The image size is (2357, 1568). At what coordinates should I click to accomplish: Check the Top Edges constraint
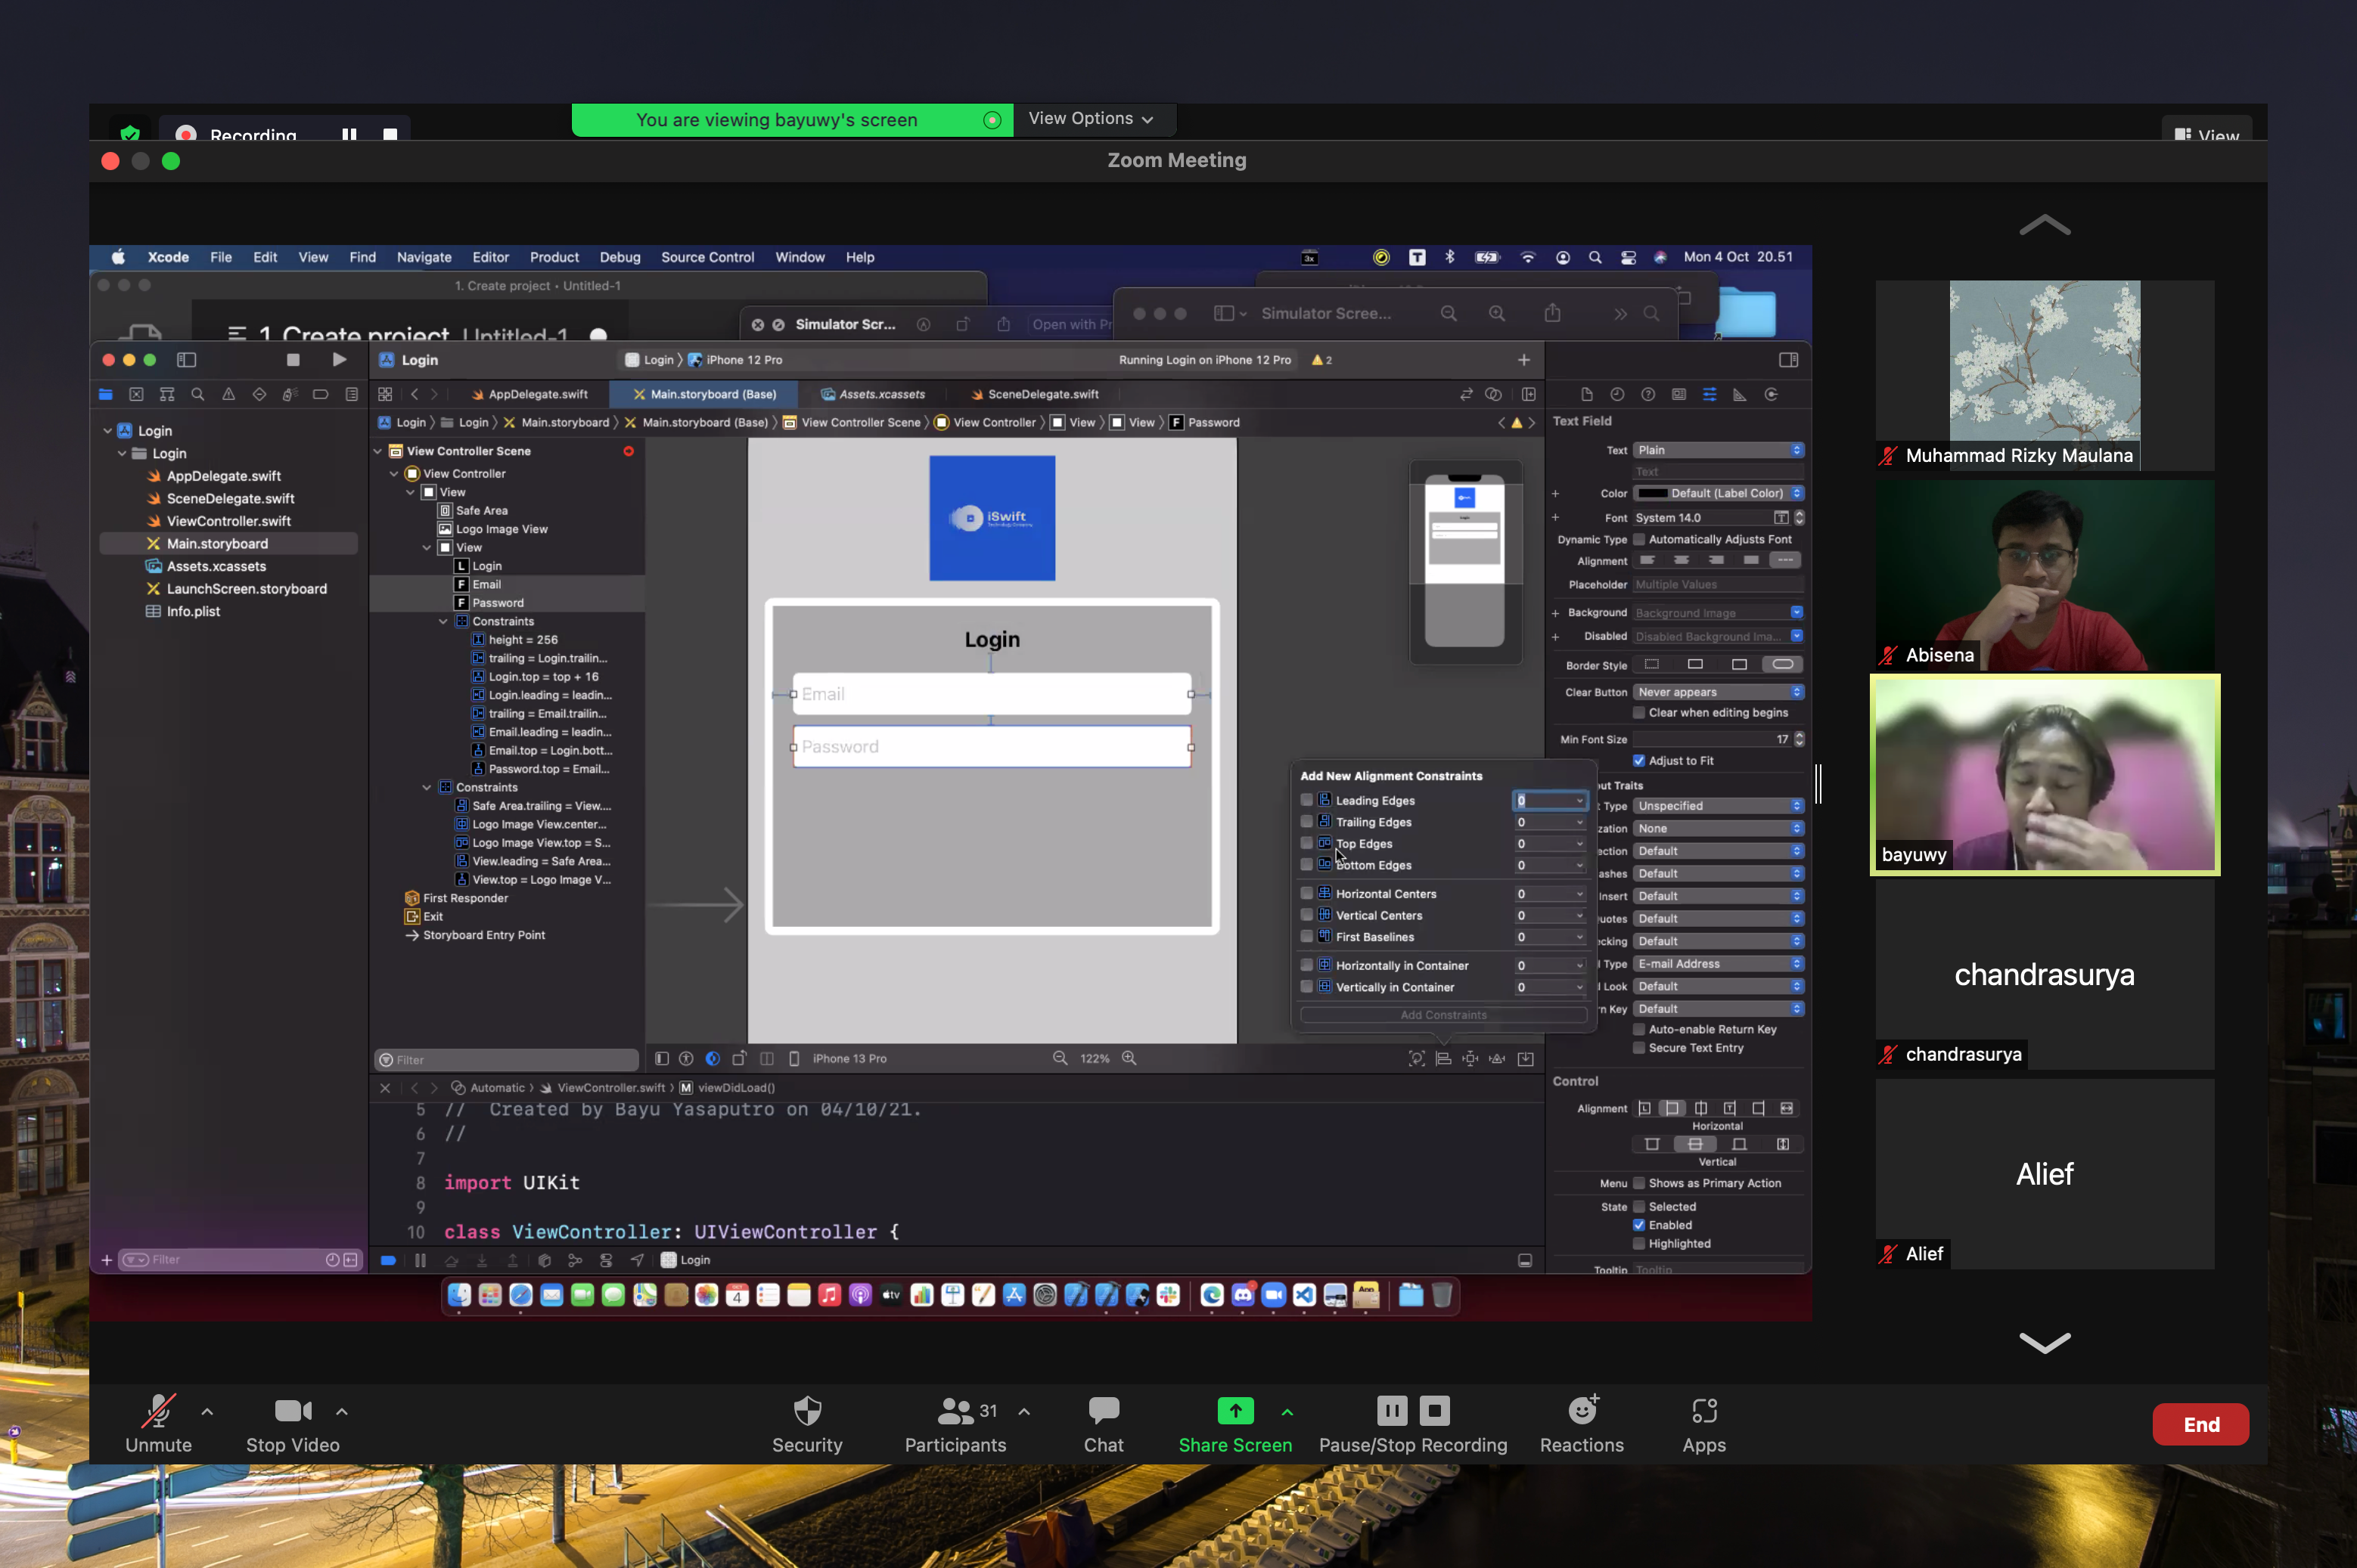(1306, 843)
